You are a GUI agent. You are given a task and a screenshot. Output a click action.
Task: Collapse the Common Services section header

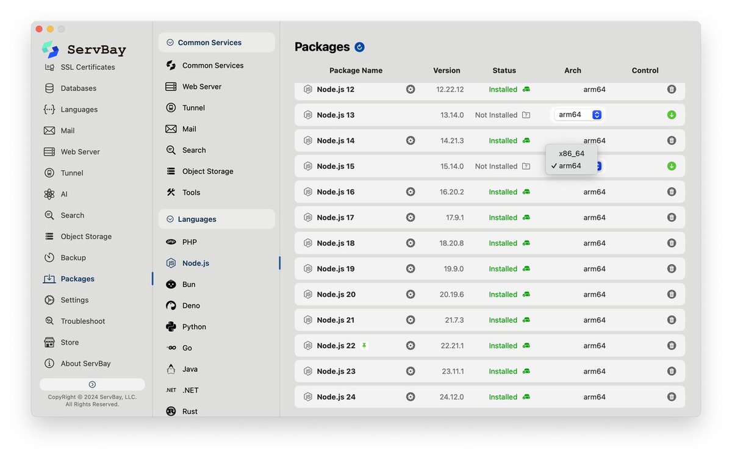(x=217, y=43)
